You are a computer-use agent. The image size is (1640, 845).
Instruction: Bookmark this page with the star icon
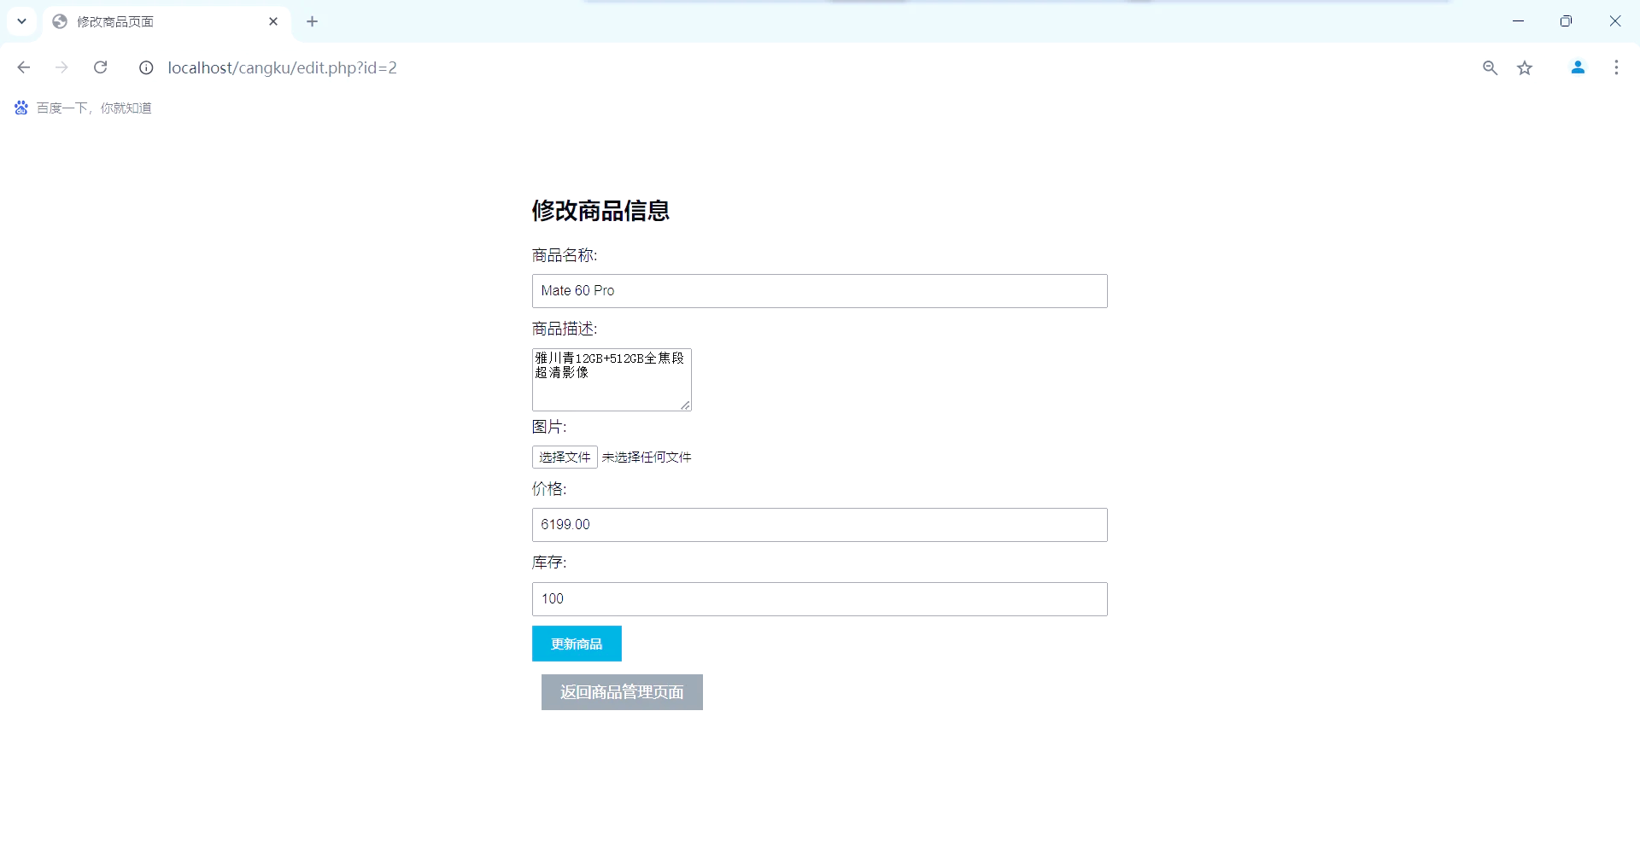tap(1525, 67)
